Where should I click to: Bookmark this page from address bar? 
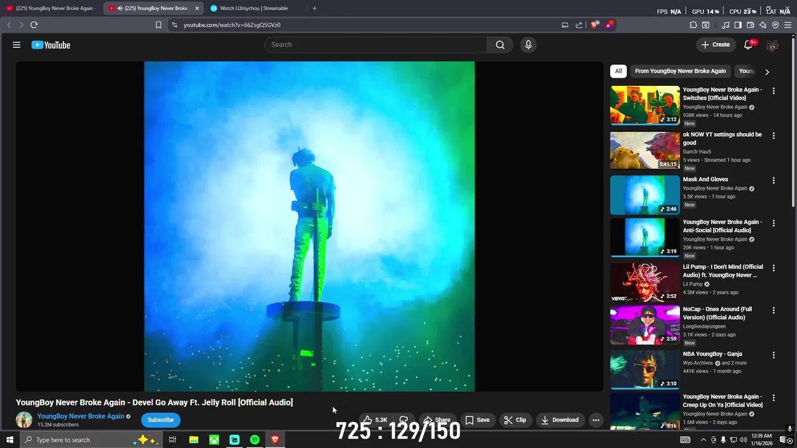pos(158,25)
